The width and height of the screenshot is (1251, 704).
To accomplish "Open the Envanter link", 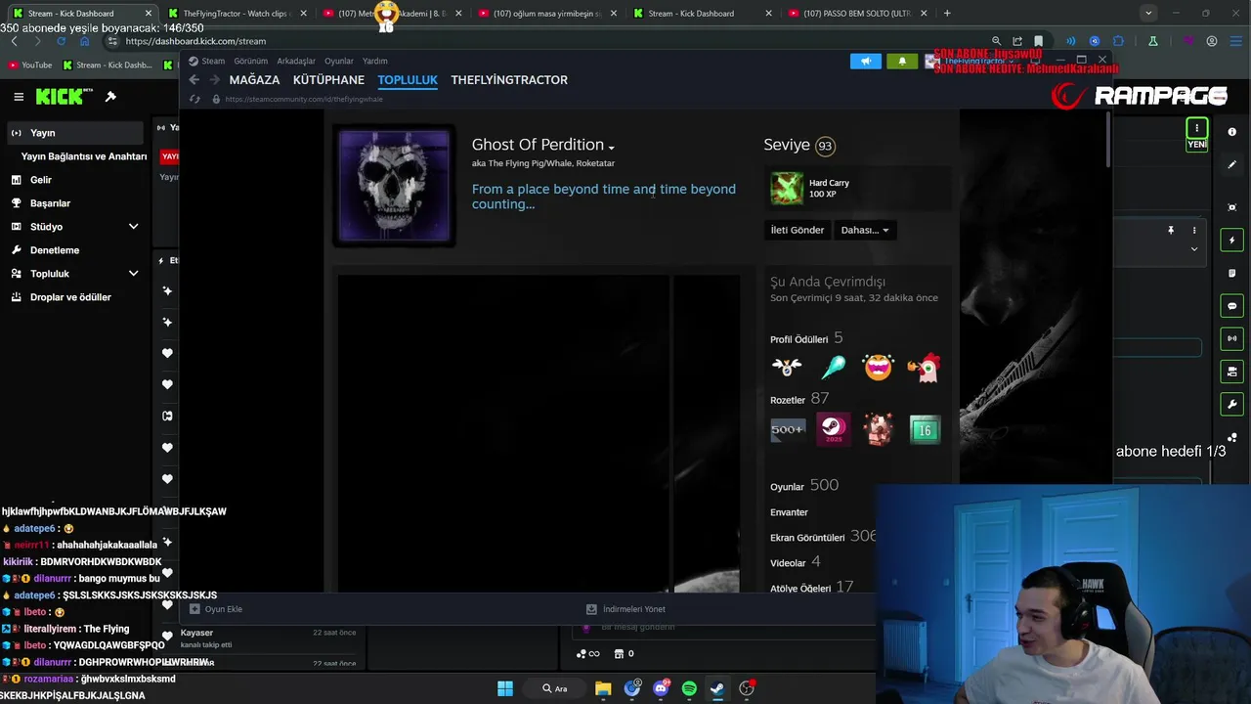I will coord(789,512).
